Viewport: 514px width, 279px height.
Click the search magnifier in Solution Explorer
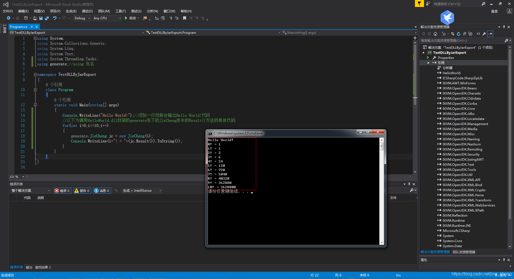pos(506,41)
